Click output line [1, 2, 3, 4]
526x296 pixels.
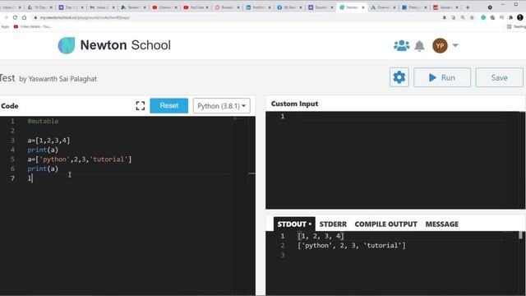coord(321,236)
